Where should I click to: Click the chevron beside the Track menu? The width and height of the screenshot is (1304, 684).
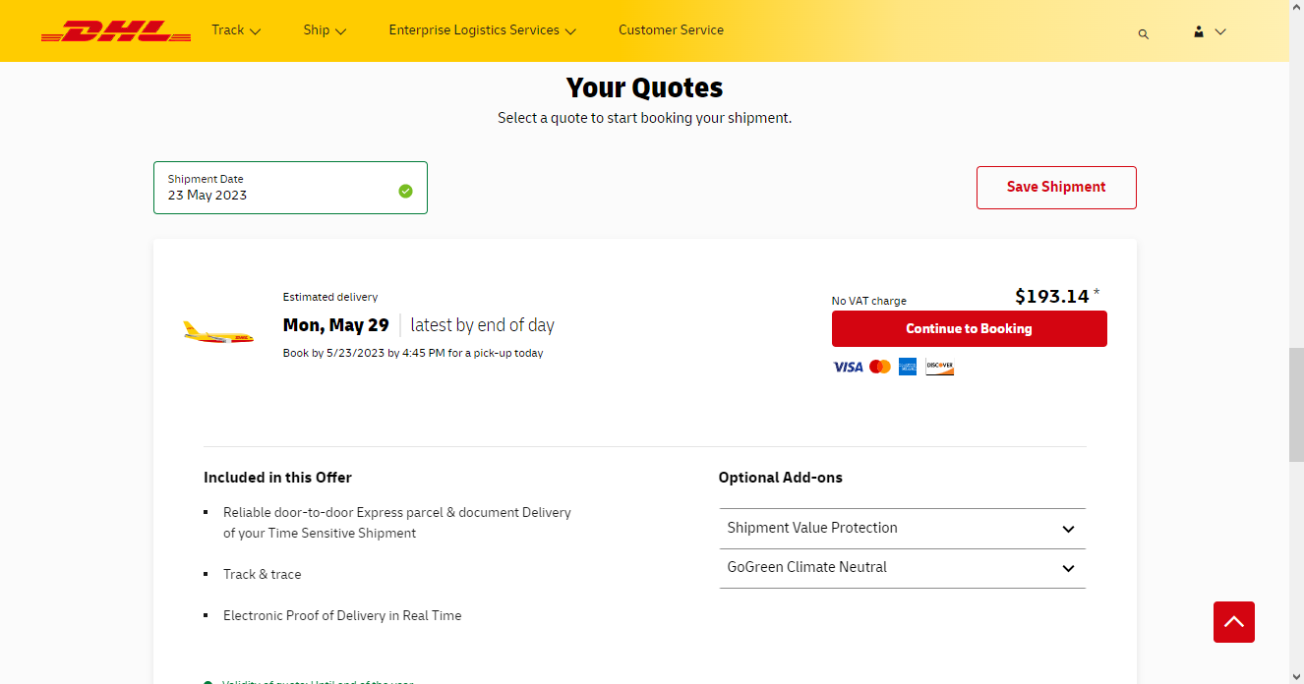tap(256, 31)
